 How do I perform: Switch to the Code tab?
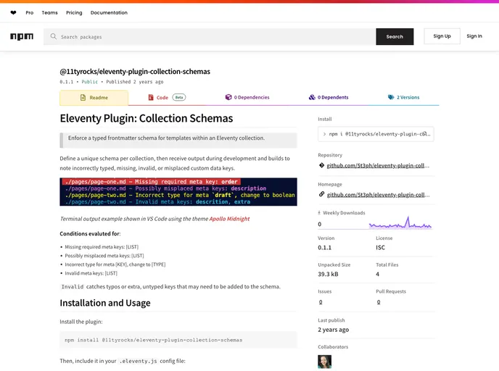[167, 97]
